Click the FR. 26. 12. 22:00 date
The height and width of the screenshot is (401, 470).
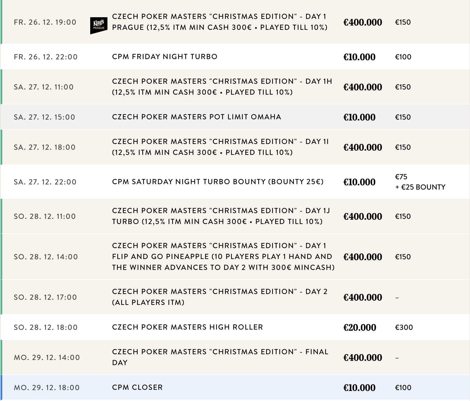click(x=46, y=57)
